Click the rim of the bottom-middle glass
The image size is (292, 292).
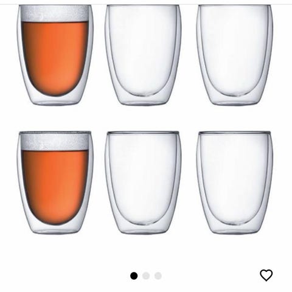143,133
